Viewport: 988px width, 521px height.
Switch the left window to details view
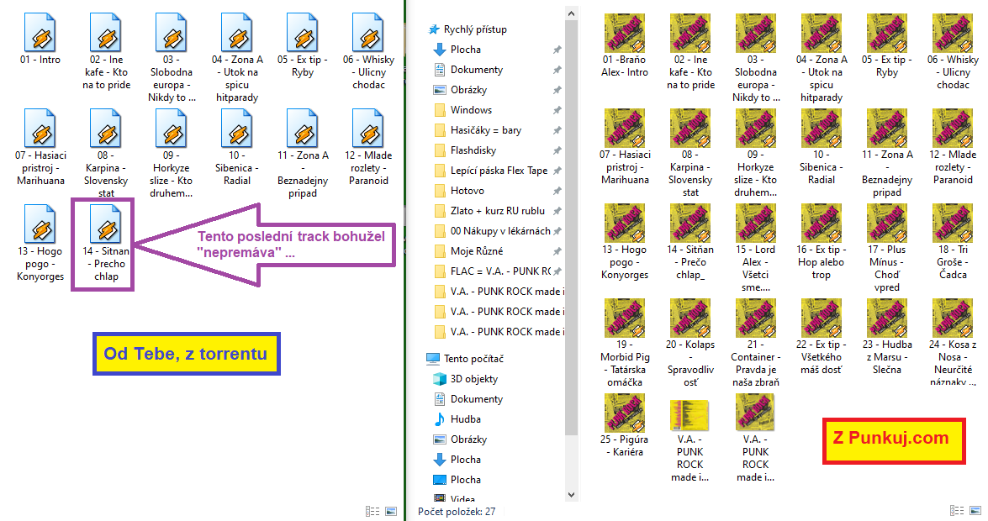point(372,511)
